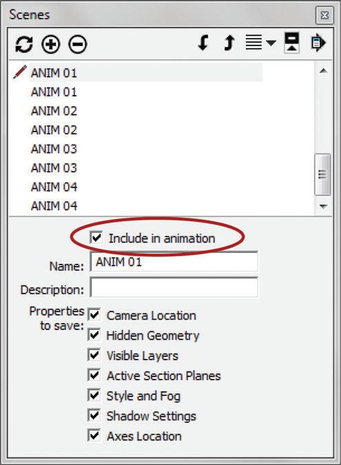Click the pencil icon beside ANIM 01
This screenshot has height=465, width=341.
click(x=20, y=72)
